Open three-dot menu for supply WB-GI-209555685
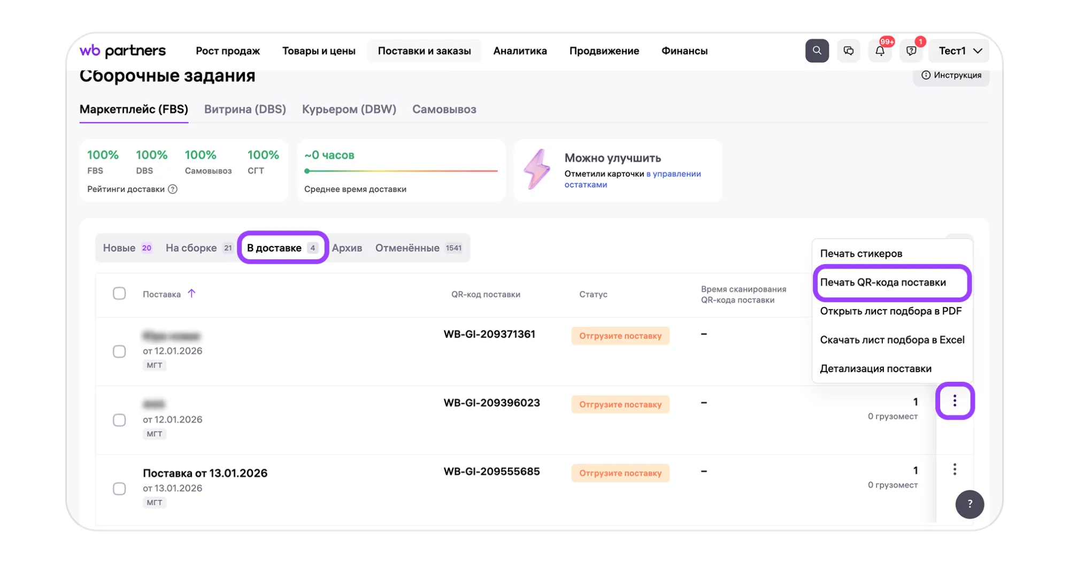Viewport: 1069px width, 562px height. (955, 469)
